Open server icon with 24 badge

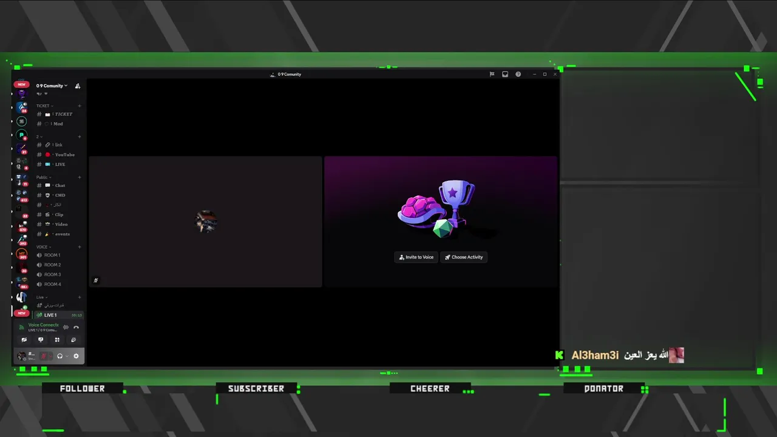coord(22,107)
